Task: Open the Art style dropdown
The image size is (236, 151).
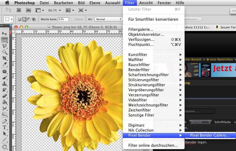Action: [x=108, y=19]
